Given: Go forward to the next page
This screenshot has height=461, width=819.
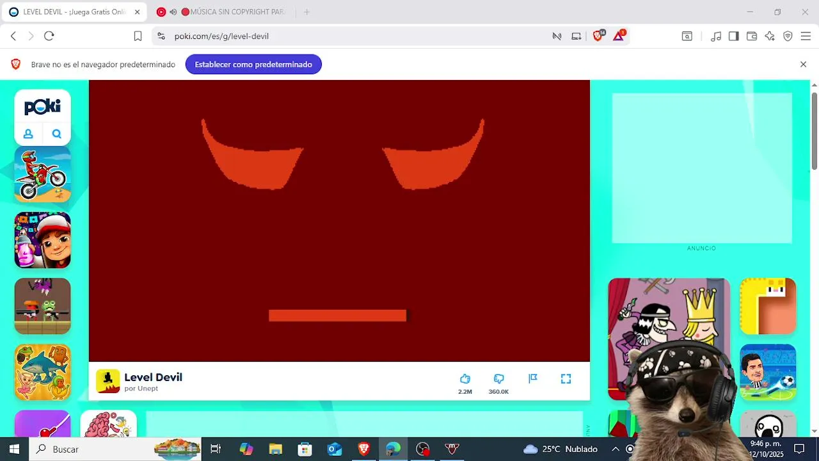Looking at the screenshot, I should tap(31, 36).
